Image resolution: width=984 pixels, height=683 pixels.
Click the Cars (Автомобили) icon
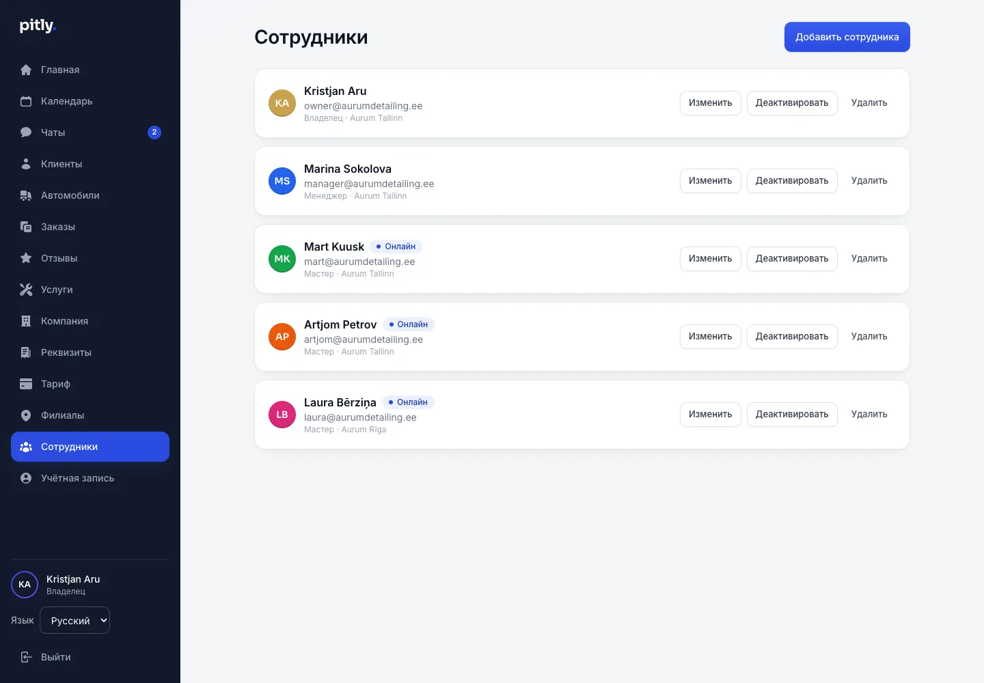tap(26, 195)
